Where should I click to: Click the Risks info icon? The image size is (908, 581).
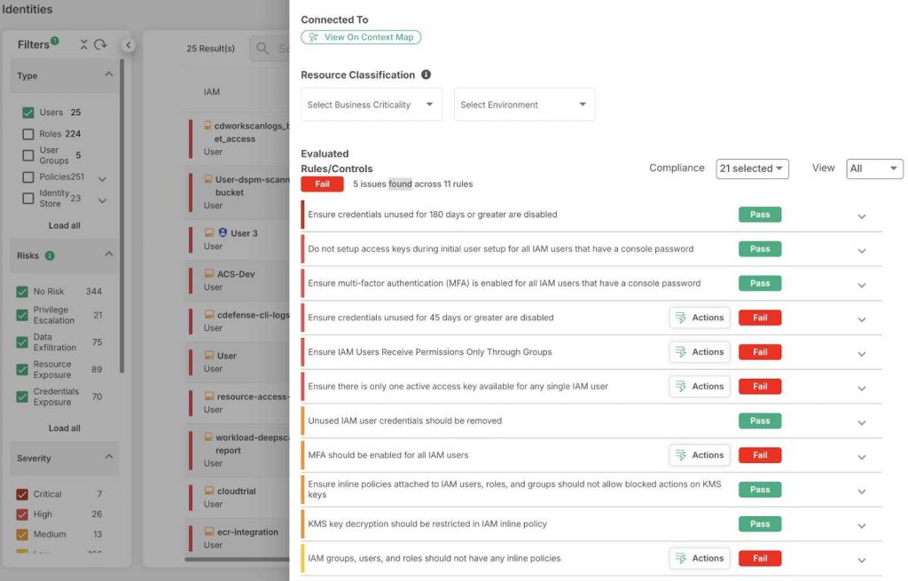tap(50, 255)
